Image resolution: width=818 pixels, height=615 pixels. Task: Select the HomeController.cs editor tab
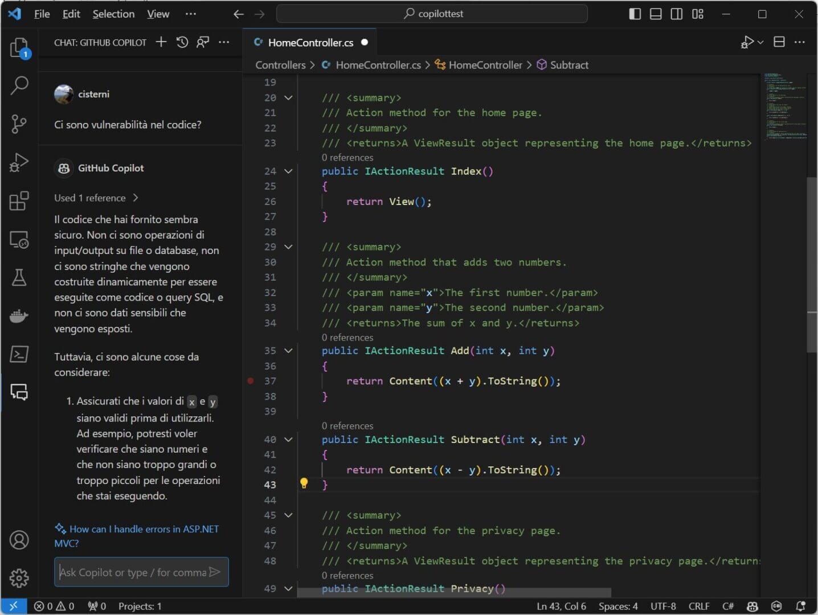(309, 42)
